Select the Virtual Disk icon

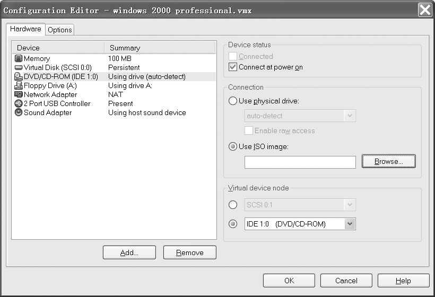(x=19, y=68)
